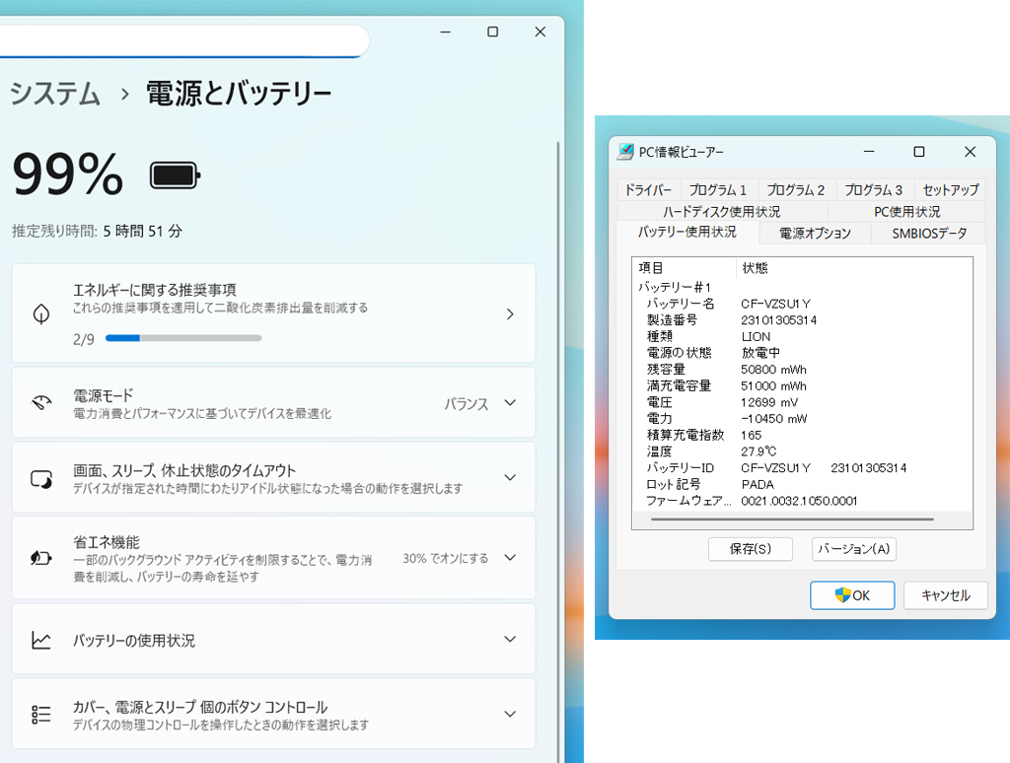Image resolution: width=1010 pixels, height=763 pixels.
Task: Click the battery icon beside 99%
Action: pos(175,176)
